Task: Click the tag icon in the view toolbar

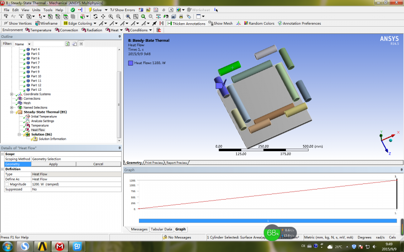Action: pyautogui.click(x=189, y=17)
